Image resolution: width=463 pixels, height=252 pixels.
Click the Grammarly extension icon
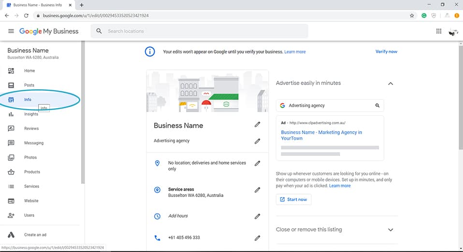click(x=424, y=15)
